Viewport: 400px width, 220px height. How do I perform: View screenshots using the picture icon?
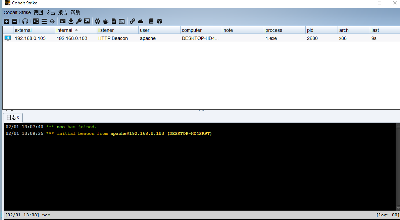pos(87,21)
